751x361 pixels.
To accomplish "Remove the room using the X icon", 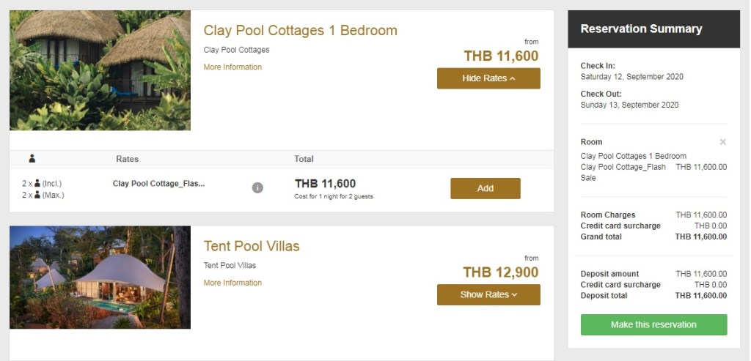I will [722, 142].
